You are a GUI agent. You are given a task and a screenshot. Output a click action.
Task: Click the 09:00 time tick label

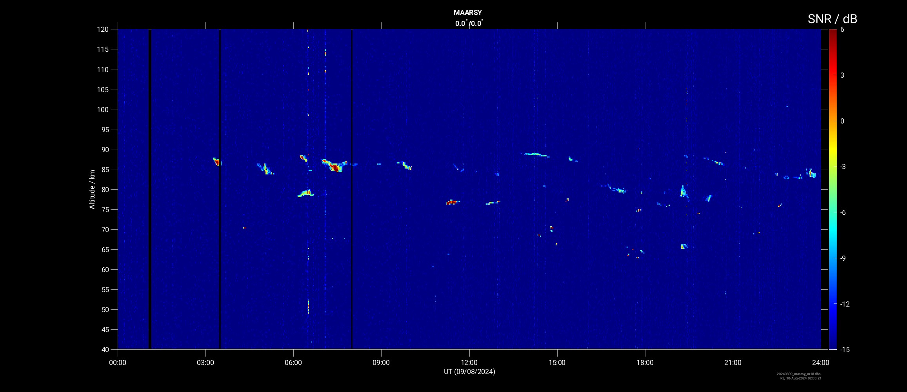point(381,363)
